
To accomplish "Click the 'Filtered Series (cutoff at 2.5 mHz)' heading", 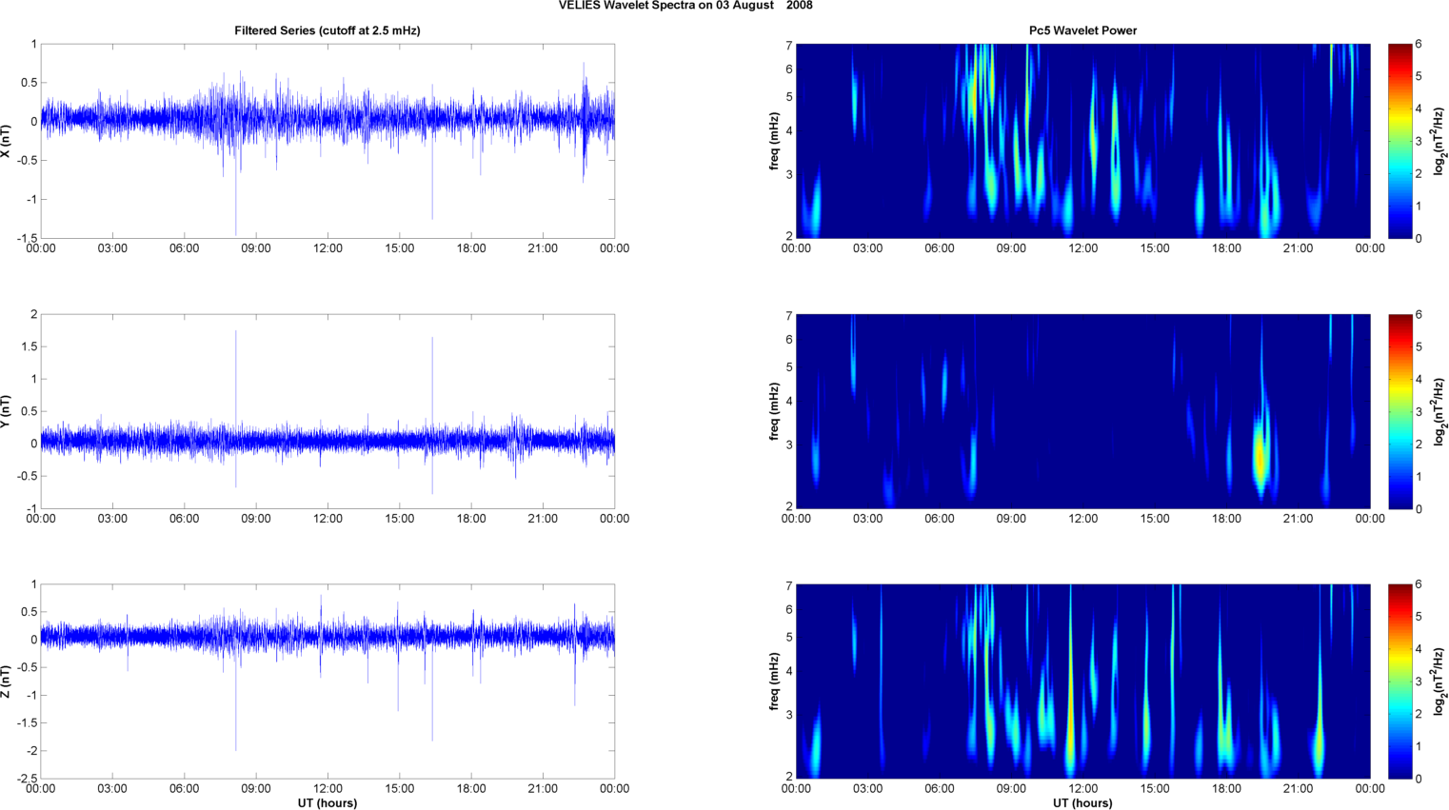I will point(328,30).
